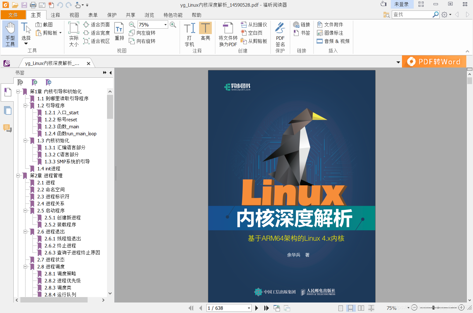Select the Highlight tool (高亮)
The image size is (473, 313).
click(205, 31)
